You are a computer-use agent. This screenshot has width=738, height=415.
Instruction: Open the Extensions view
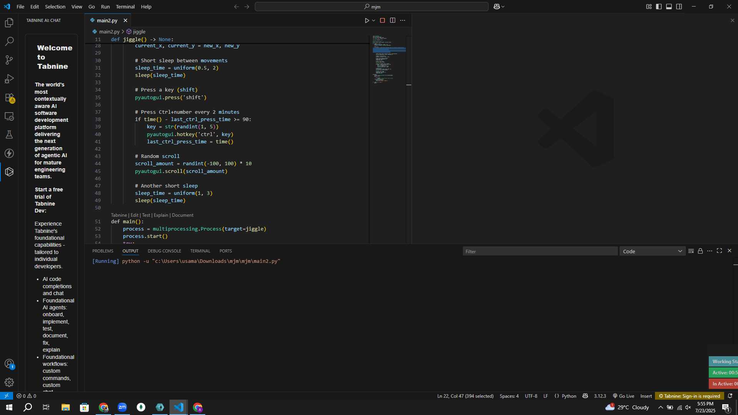(x=9, y=98)
